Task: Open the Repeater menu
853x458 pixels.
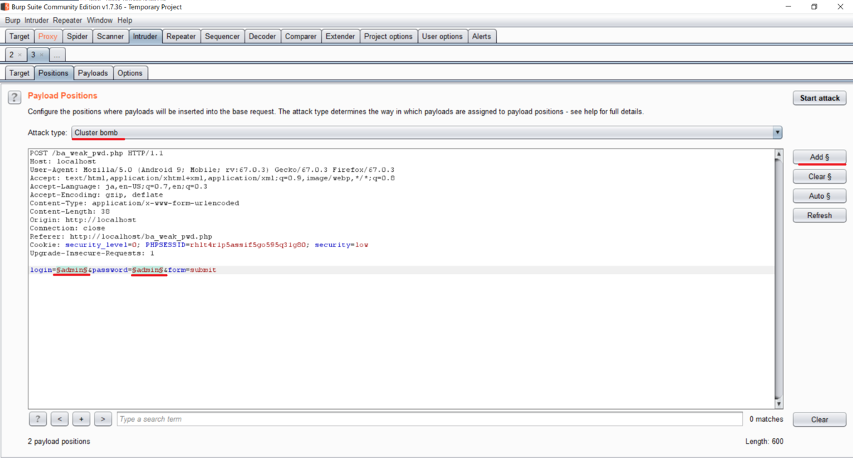Action: (x=68, y=21)
